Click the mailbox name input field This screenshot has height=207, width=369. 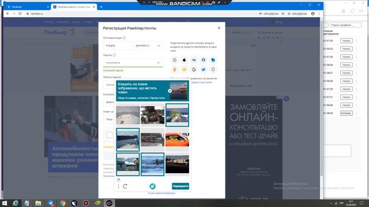tap(118, 45)
